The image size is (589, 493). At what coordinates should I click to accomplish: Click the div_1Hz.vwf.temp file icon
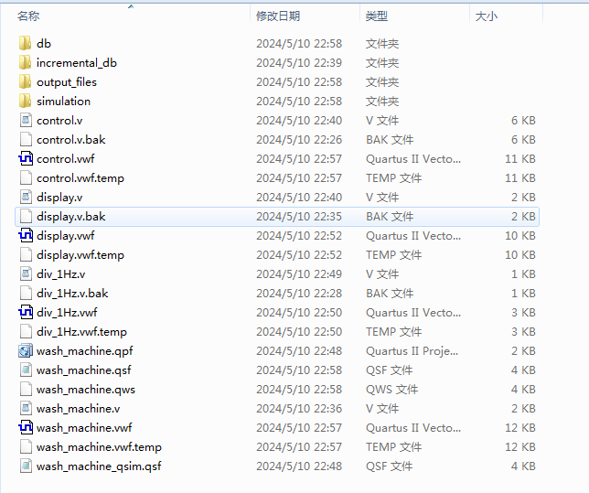coord(26,331)
